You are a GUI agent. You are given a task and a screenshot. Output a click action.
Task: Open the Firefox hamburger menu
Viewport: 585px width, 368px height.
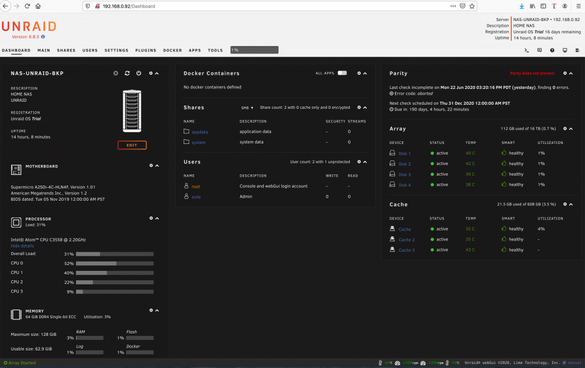(x=579, y=6)
